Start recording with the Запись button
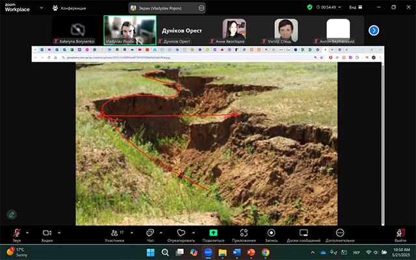The height and width of the screenshot is (260, 416). [271, 233]
